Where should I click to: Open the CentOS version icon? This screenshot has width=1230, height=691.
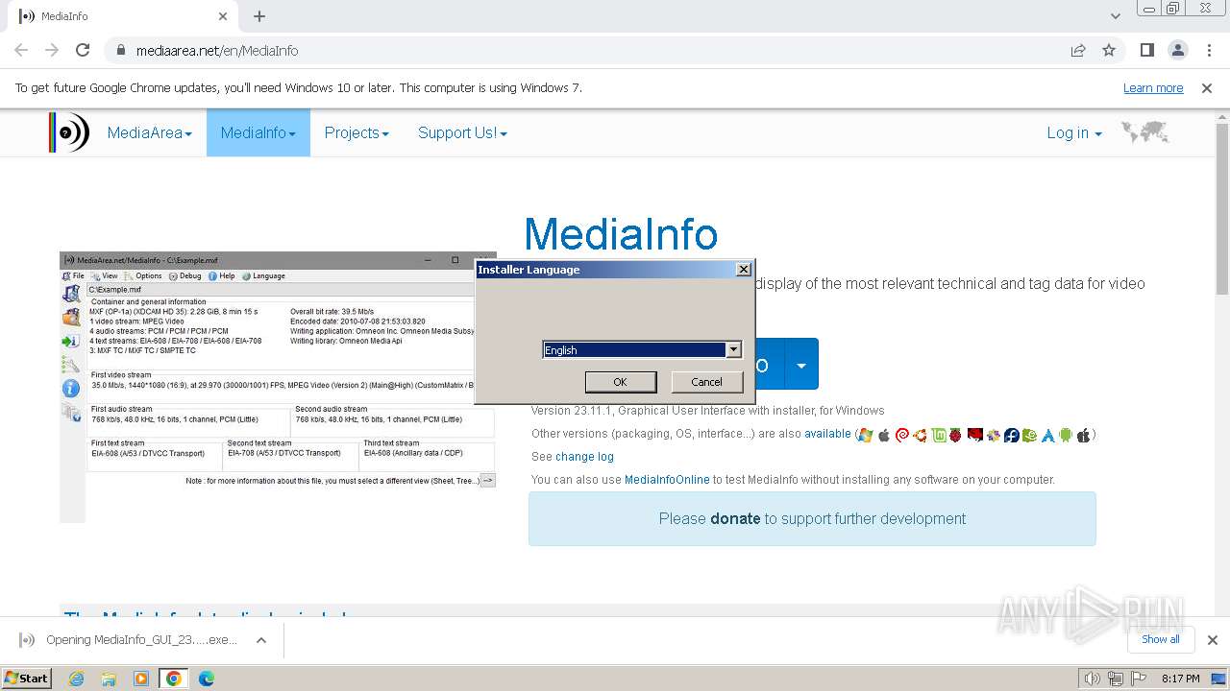pos(994,435)
